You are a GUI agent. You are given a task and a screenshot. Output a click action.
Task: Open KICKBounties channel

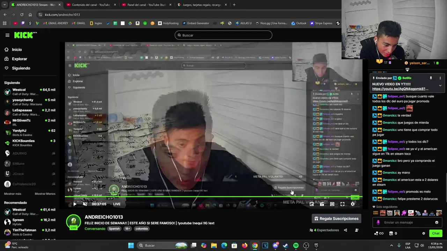pyautogui.click(x=30, y=143)
